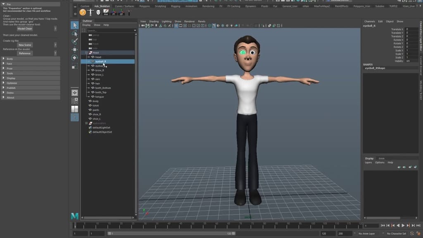Select brow_R in the Outliner

click(x=100, y=70)
